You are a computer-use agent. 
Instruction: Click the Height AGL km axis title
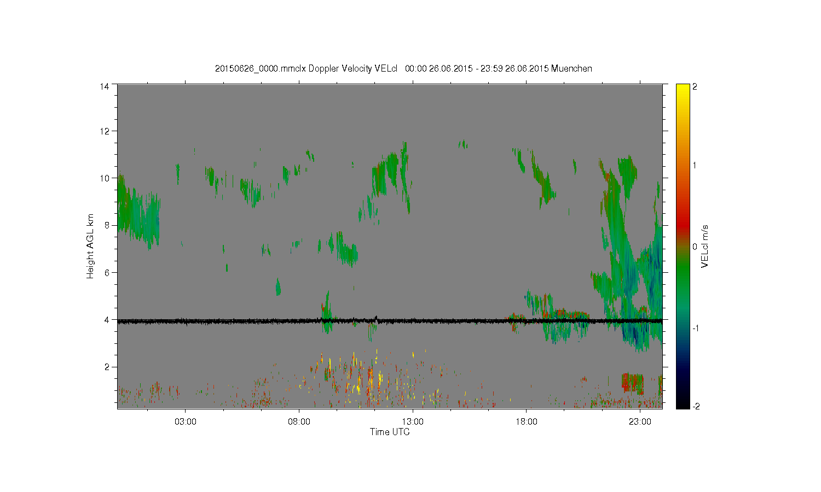coord(90,246)
